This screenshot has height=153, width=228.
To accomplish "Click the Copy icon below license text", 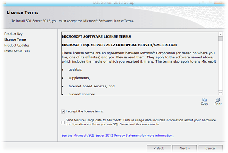I will click(204, 101).
